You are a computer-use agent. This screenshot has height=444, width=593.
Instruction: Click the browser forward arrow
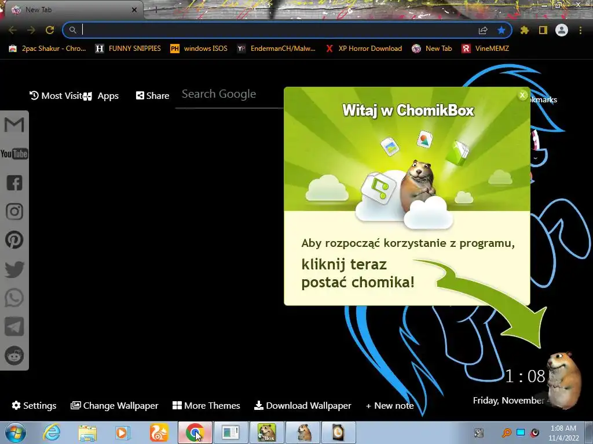31,30
